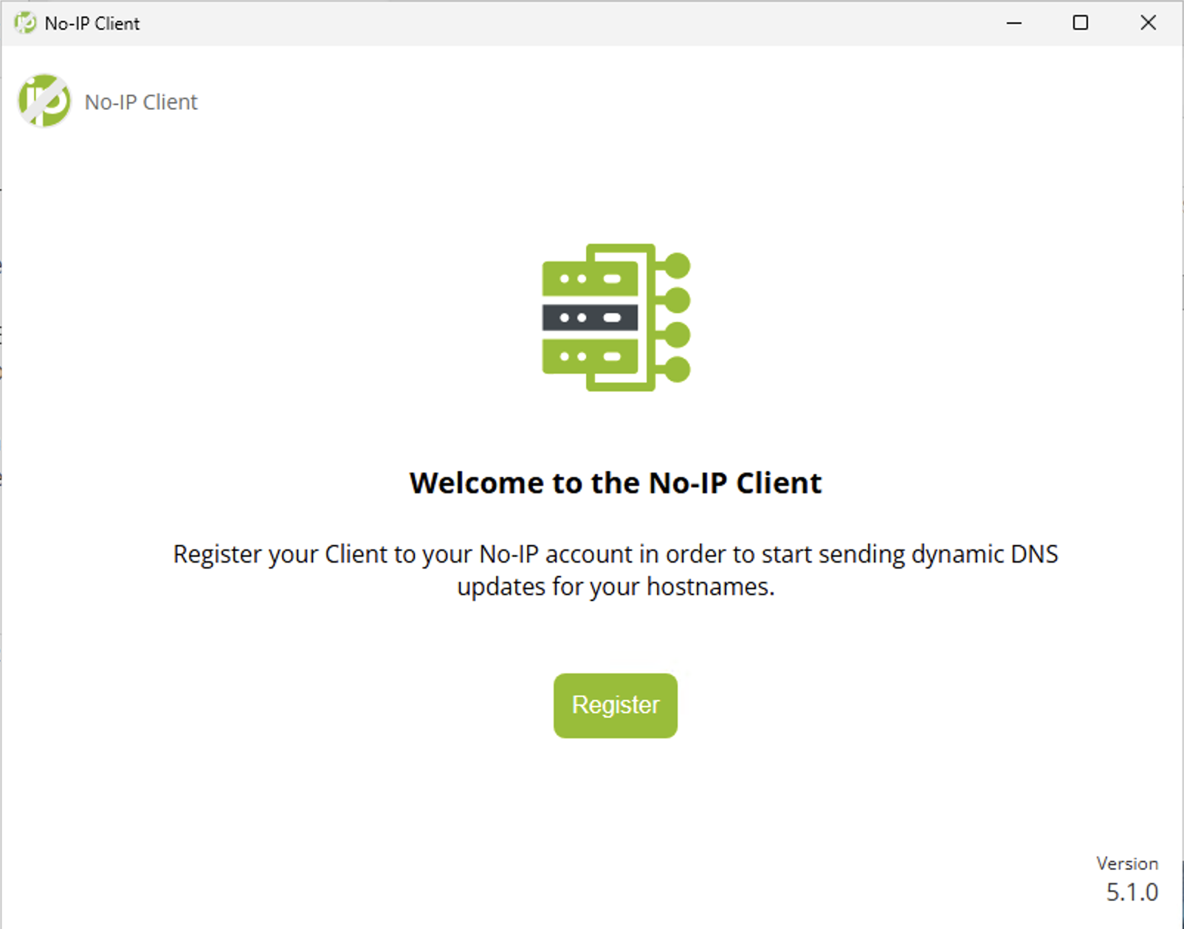Close the No-IP Client window
The width and height of the screenshot is (1184, 929).
(1148, 23)
